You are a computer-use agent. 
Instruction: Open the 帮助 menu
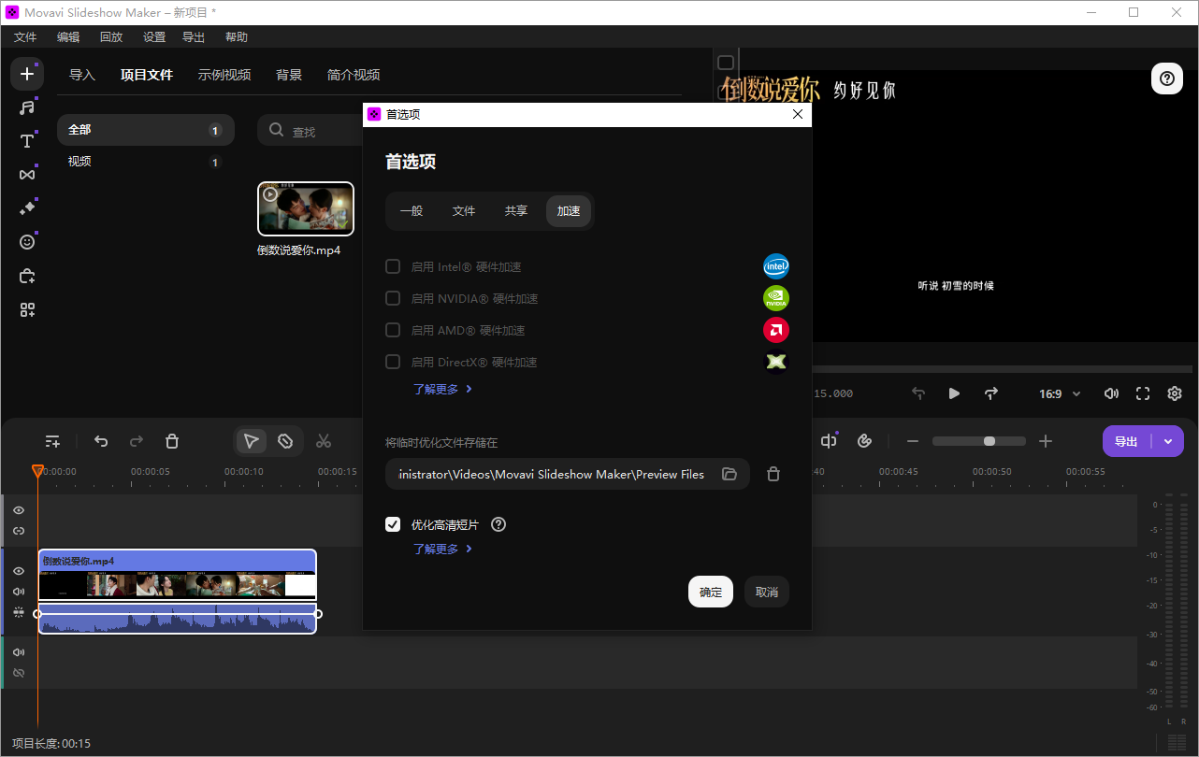coord(237,37)
